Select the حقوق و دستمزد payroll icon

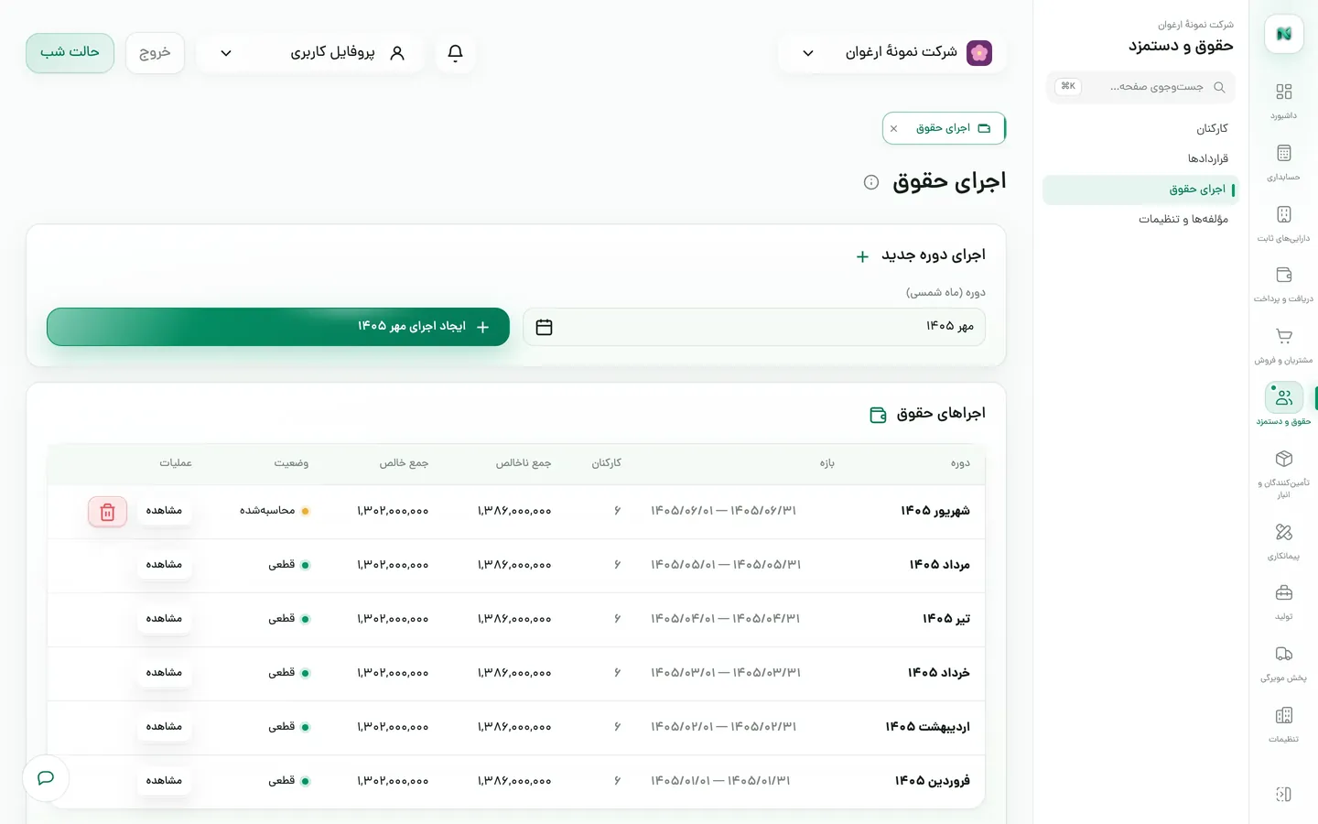pos(1283,397)
